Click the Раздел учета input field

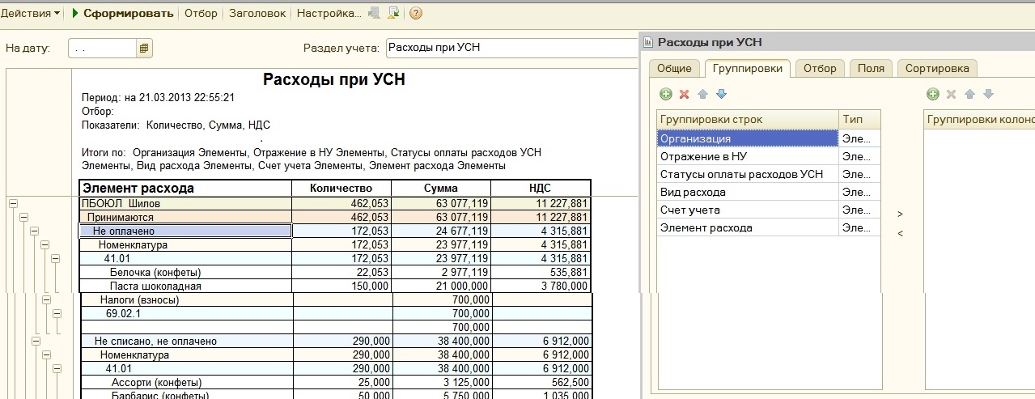click(510, 48)
